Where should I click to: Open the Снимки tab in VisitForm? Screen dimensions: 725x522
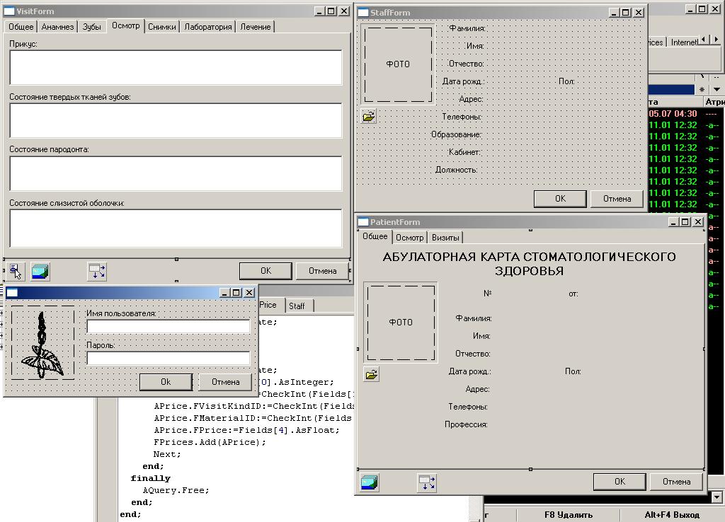pos(162,27)
